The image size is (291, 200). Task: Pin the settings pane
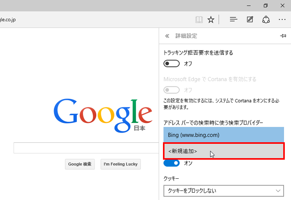click(283, 36)
